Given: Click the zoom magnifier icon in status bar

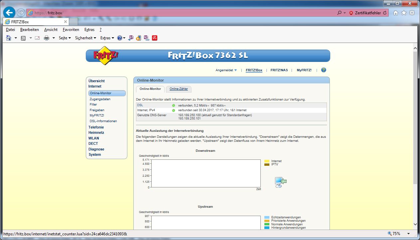Looking at the screenshot, I should 390,234.
